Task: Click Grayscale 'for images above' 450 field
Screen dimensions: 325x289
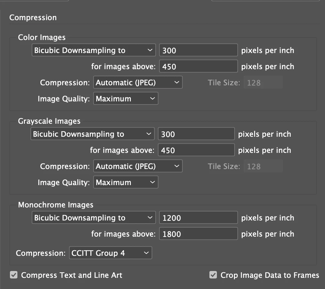Action: coord(196,150)
